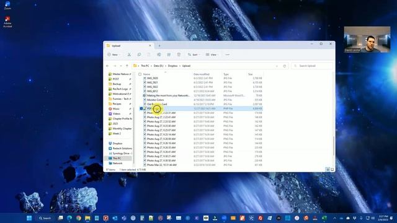The width and height of the screenshot is (397, 223).
Task: Click This PC in the address bar
Action: 145,66
